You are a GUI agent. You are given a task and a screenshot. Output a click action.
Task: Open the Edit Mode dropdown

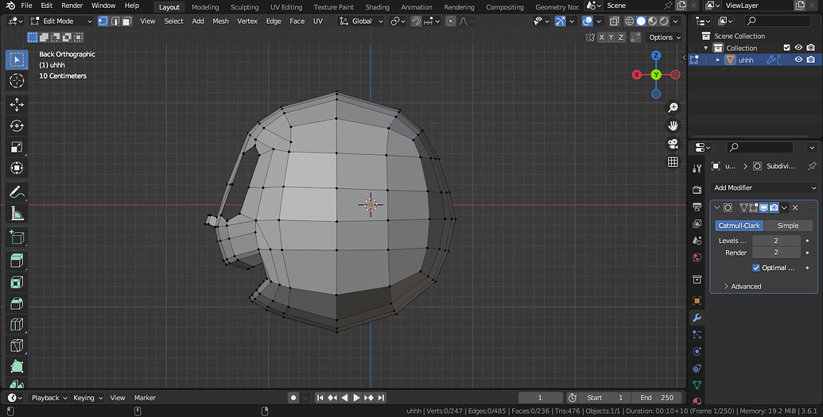[x=61, y=21]
